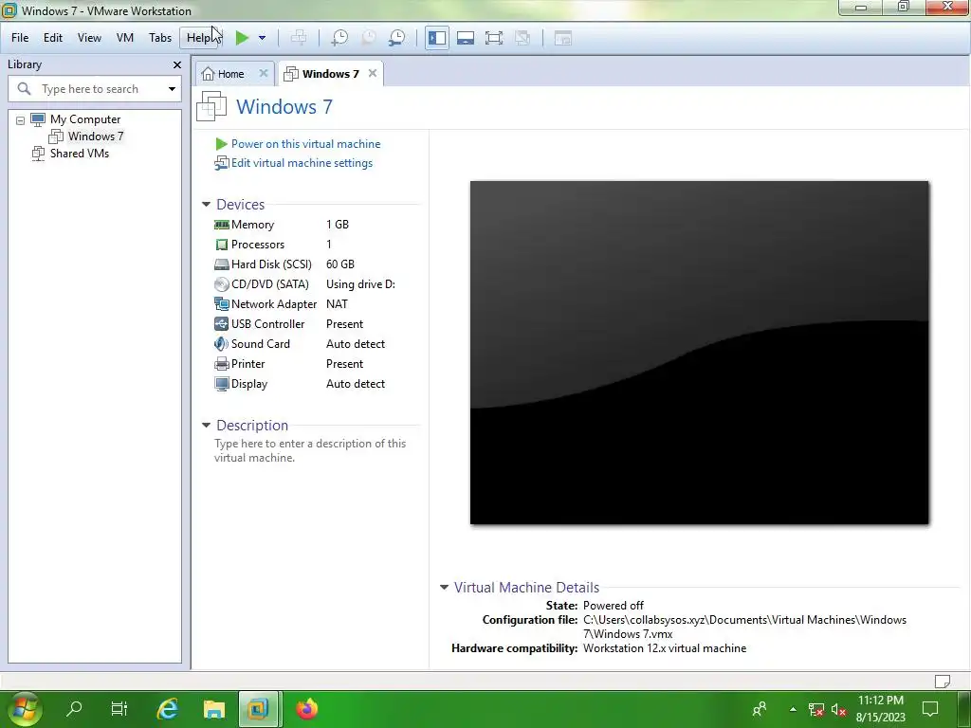Click the CD/DVD (SATA) device icon
Screen dimensions: 971x728
[x=221, y=284]
